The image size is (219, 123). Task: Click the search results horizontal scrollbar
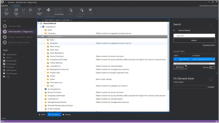click(x=194, y=63)
